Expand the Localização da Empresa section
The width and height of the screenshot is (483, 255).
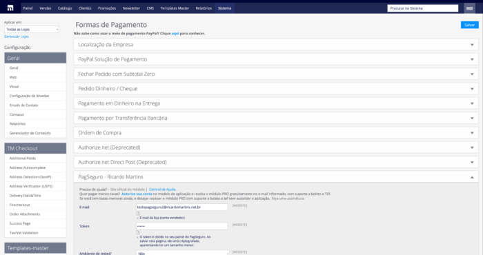point(276,45)
